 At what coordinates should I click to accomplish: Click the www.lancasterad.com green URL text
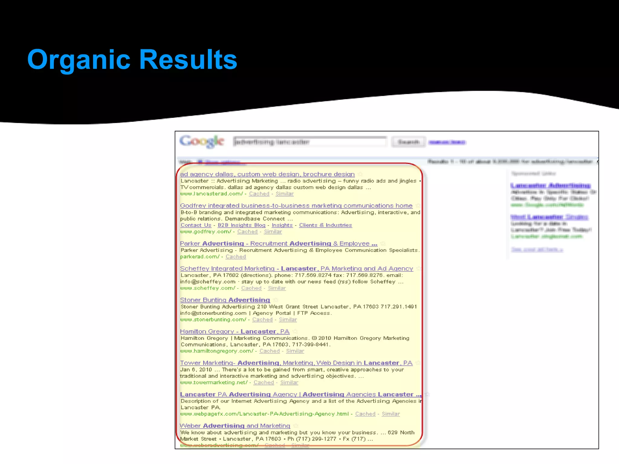click(x=212, y=194)
